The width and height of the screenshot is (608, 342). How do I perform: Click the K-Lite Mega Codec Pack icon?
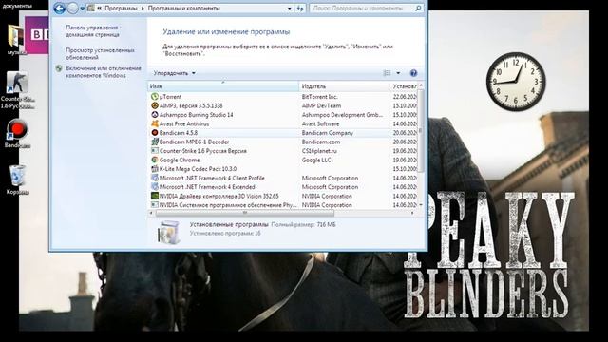pyautogui.click(x=154, y=169)
